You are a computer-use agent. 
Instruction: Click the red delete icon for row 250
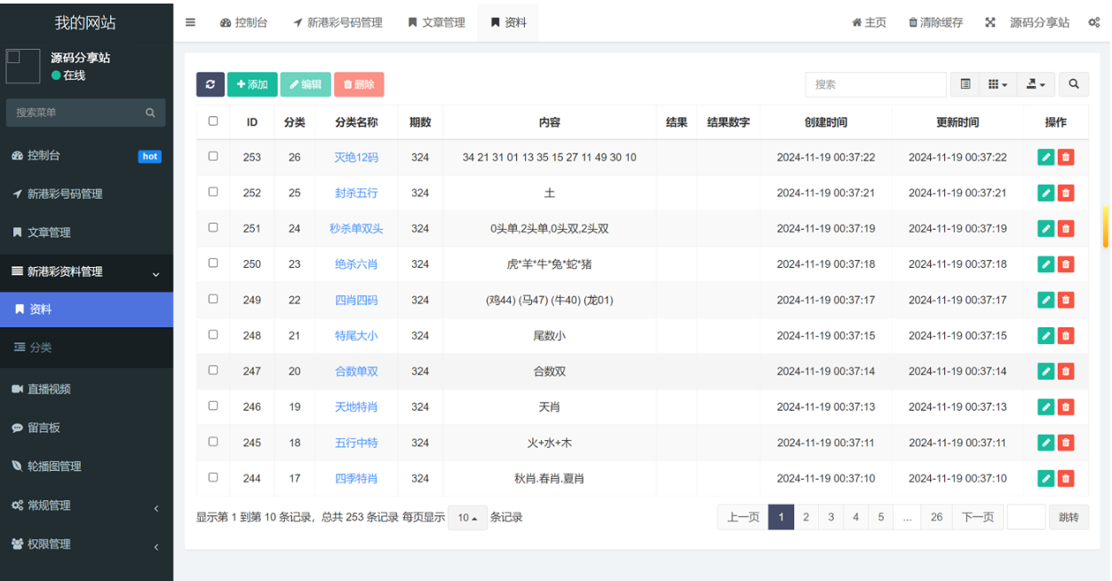[1066, 264]
